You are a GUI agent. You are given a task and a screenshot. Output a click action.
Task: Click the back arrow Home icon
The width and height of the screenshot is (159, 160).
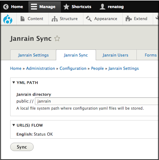(x=6, y=7)
